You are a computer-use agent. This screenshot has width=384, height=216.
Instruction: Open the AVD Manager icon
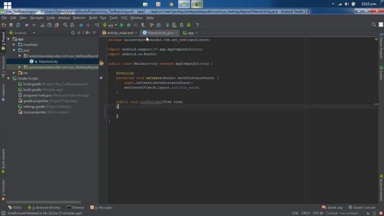[x=174, y=25]
